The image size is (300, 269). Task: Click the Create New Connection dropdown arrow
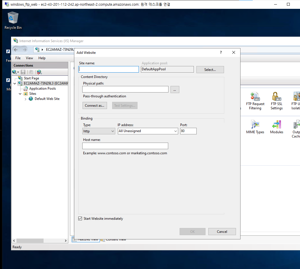click(x=18, y=72)
